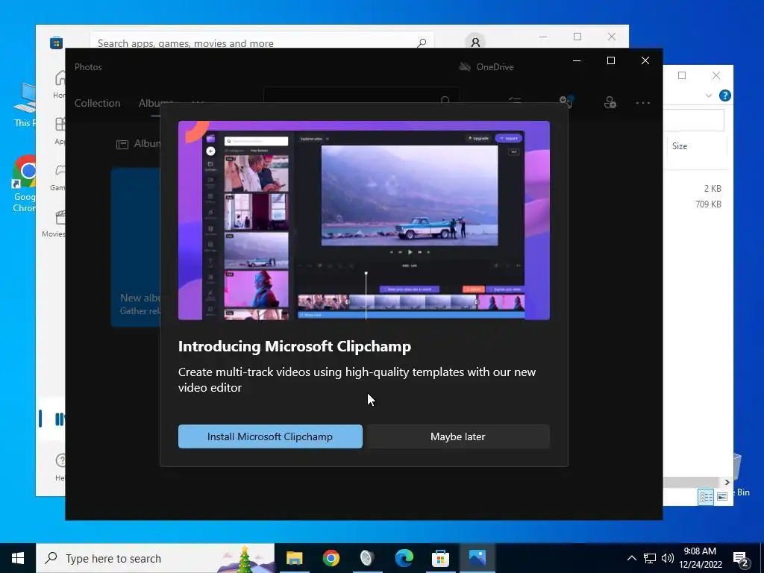Screen dimensions: 764x573
Task: Open Gaming section in Microsoft Store sidebar
Action: 58,178
